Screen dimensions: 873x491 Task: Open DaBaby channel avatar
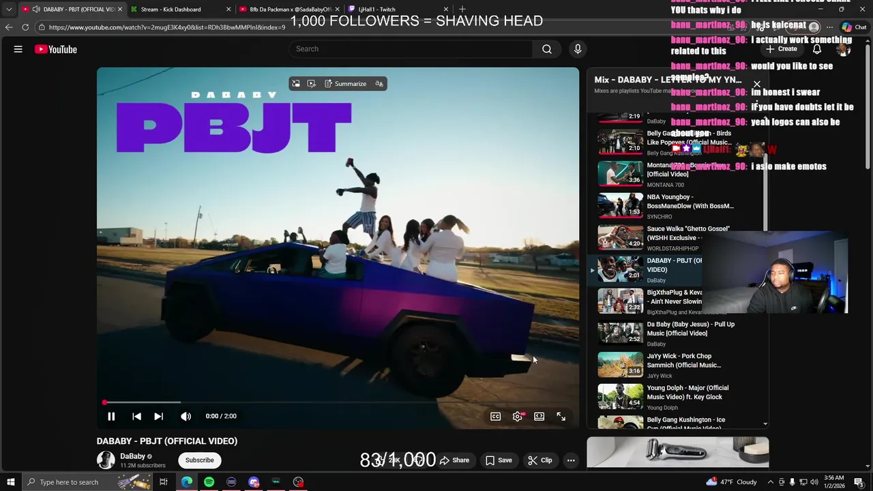tap(106, 460)
